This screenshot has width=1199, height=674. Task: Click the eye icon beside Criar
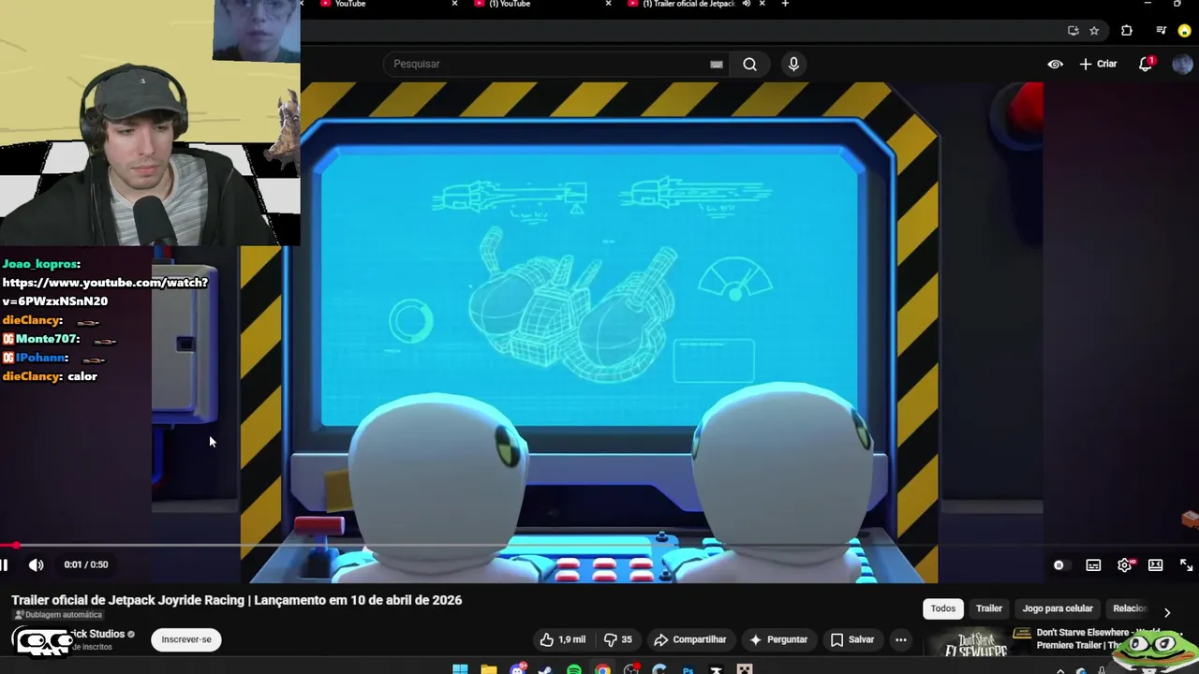pyautogui.click(x=1055, y=64)
